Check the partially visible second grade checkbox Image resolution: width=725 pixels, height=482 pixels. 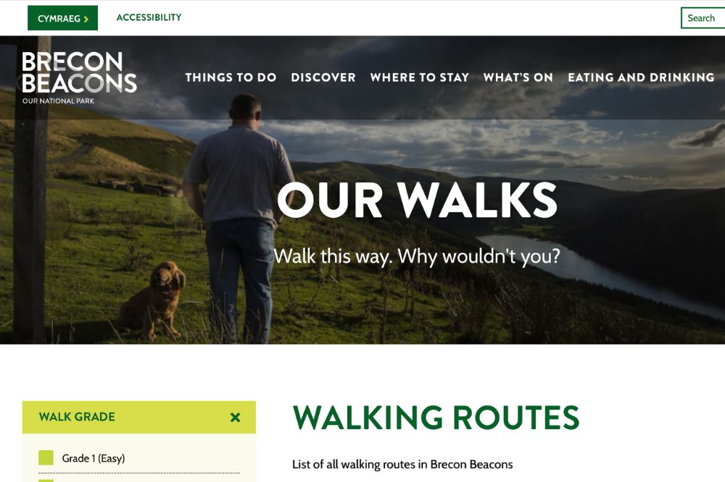(46, 480)
